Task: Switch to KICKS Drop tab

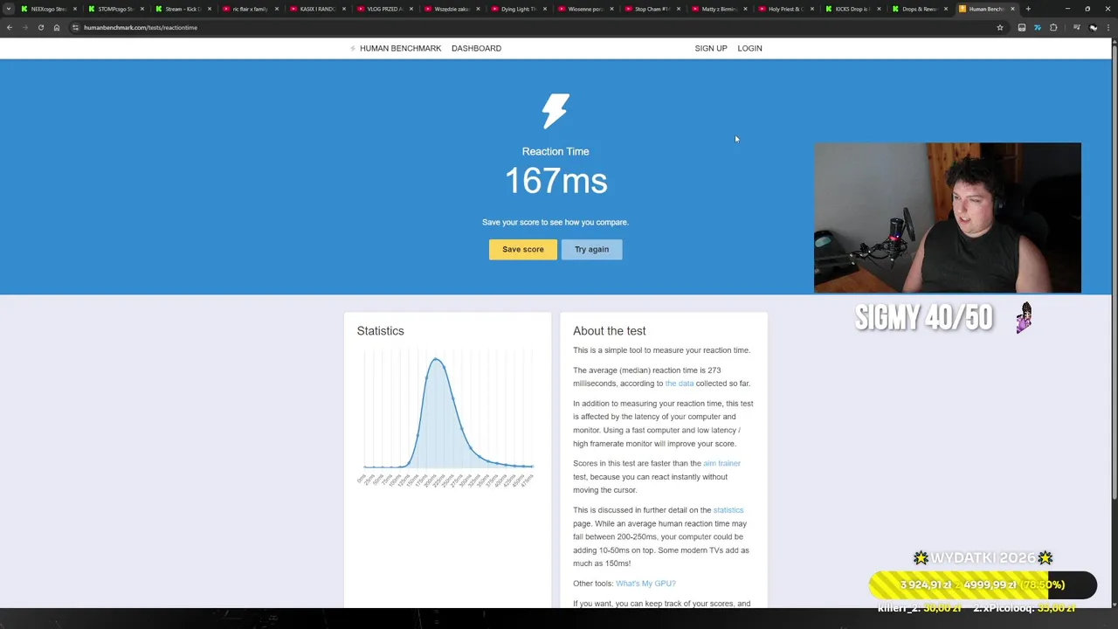Action: [x=852, y=9]
